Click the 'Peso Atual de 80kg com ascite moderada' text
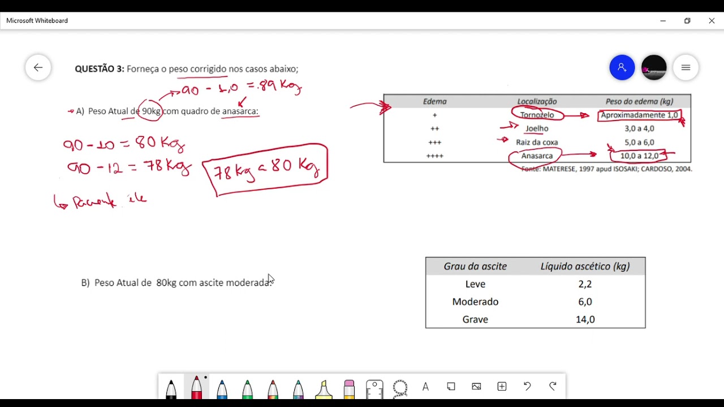 [183, 283]
